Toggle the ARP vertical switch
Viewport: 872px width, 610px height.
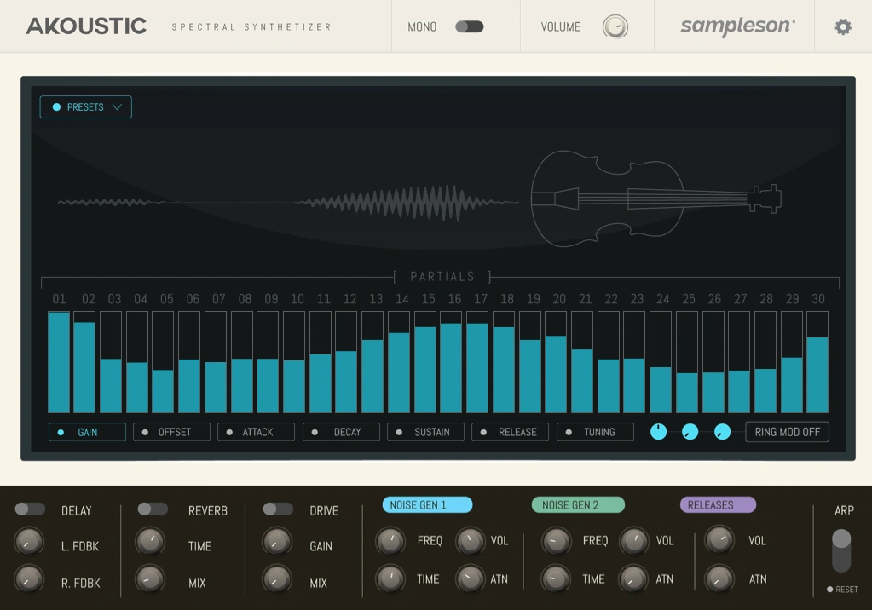(x=840, y=550)
